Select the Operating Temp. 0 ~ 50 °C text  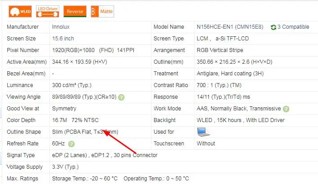(156, 179)
